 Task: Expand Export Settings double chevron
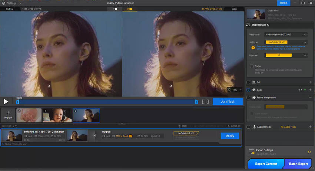coord(309,152)
